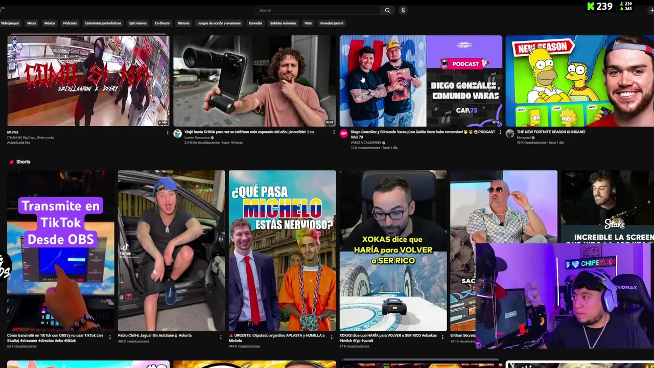
Task: Filter by En directo chip
Action: pyautogui.click(x=162, y=23)
